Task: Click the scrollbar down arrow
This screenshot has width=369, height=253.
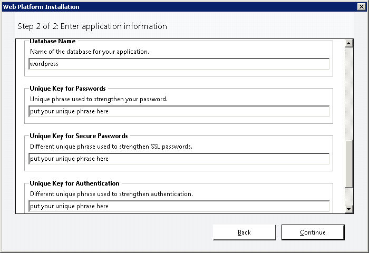Action: pyautogui.click(x=348, y=209)
